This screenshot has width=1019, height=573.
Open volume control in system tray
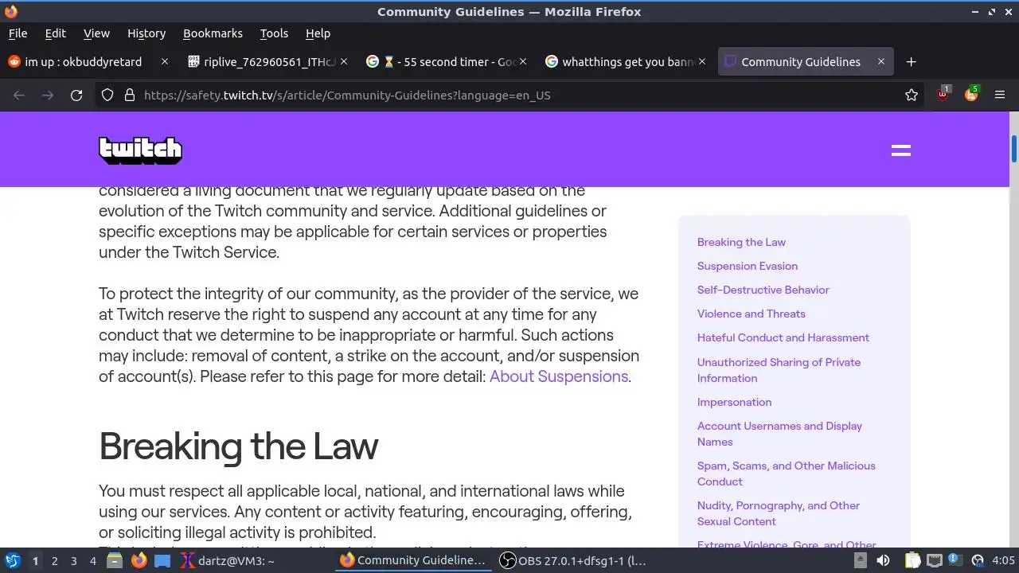click(883, 561)
